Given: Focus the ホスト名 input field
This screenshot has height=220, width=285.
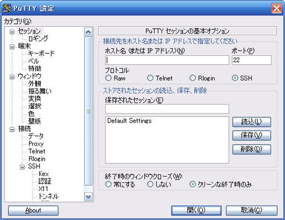Looking at the screenshot, I should (167, 60).
